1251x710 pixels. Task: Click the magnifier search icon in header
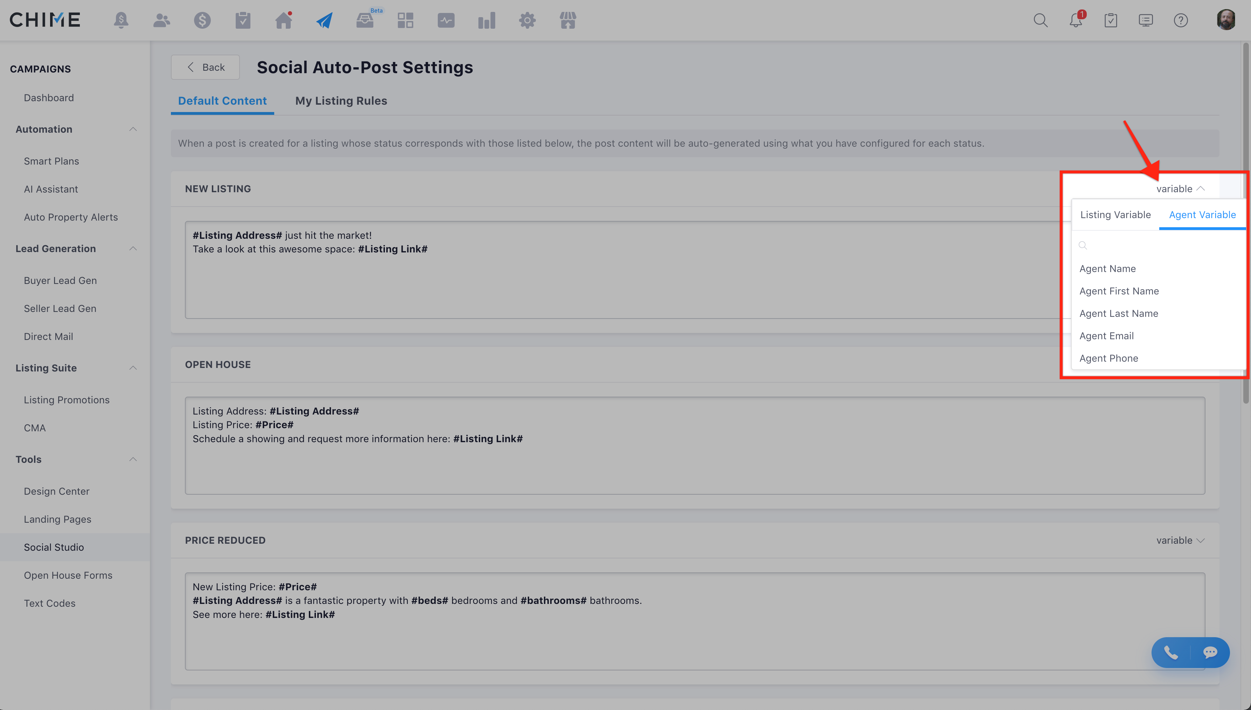tap(1040, 20)
